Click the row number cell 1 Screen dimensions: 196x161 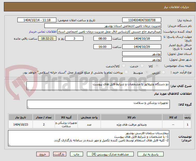point(187,125)
